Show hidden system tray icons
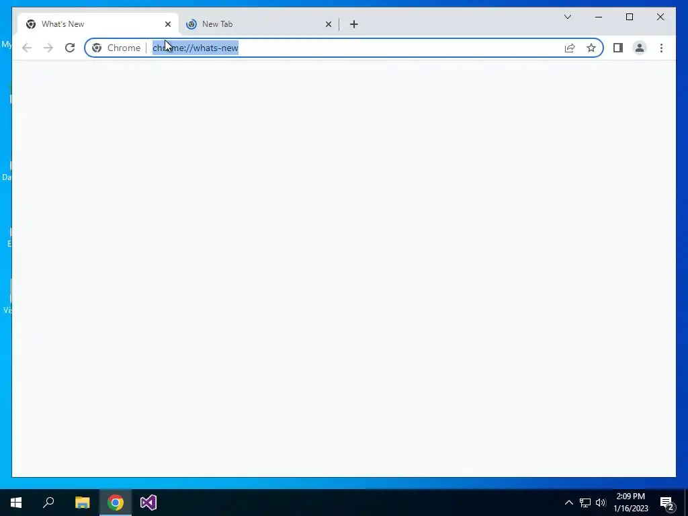The width and height of the screenshot is (688, 516). point(568,503)
